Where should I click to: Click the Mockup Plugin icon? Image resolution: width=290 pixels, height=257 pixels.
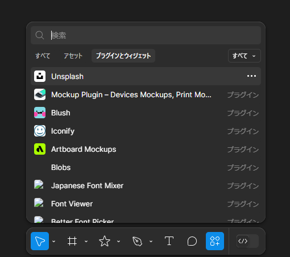[x=40, y=94]
